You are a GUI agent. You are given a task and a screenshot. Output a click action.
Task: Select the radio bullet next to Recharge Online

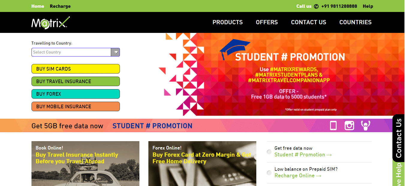click(269, 173)
